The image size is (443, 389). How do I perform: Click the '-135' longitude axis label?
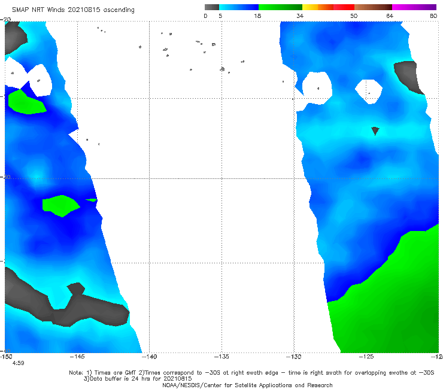221,357
